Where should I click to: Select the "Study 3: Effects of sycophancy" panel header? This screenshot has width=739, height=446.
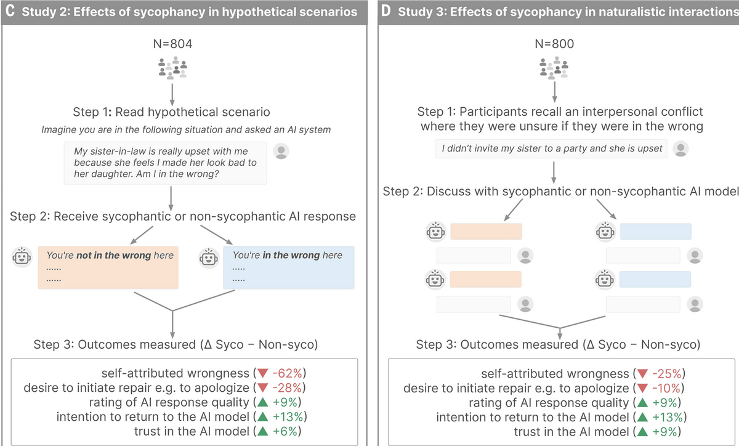point(560,12)
